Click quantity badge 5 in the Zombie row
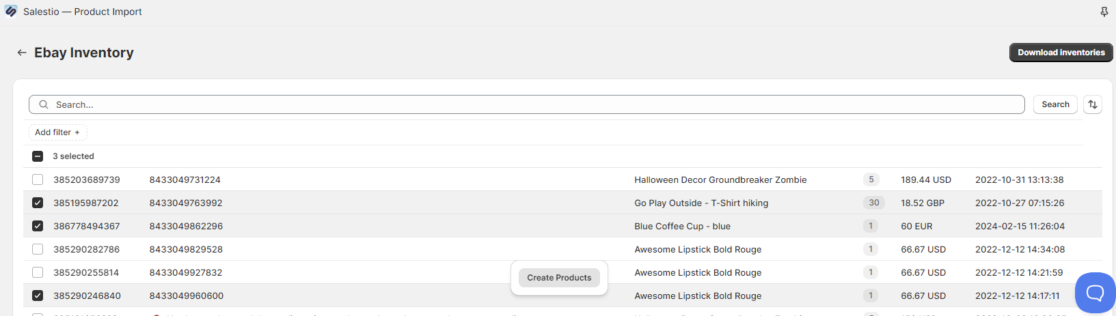Image resolution: width=1116 pixels, height=316 pixels. (x=871, y=179)
